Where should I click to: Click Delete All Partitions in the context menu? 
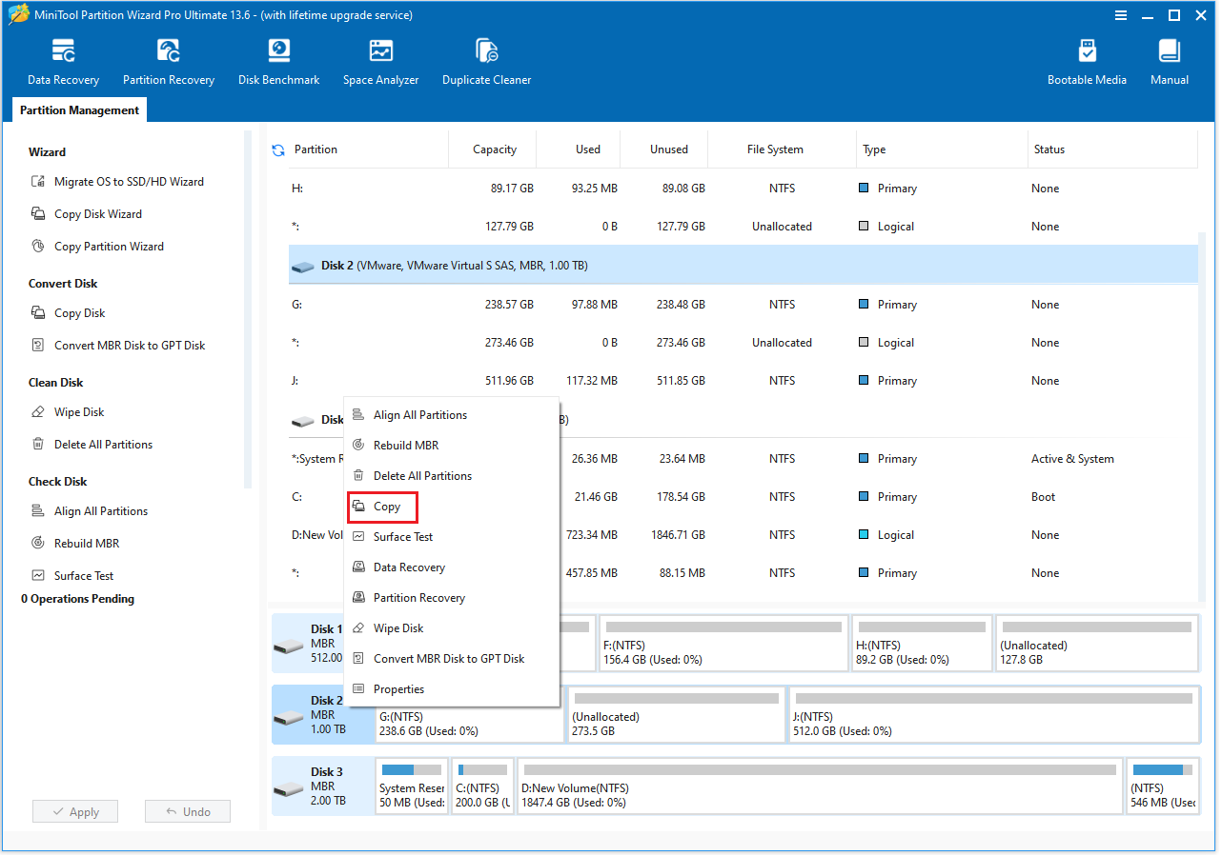click(451, 476)
